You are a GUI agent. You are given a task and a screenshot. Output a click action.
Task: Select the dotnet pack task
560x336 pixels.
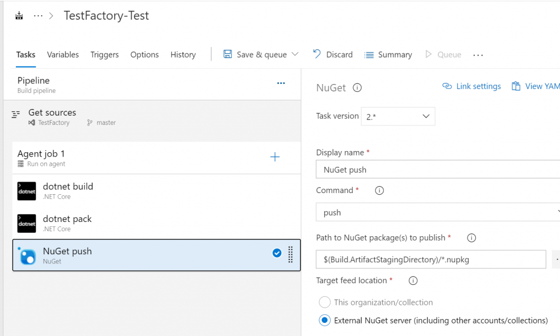(x=156, y=223)
